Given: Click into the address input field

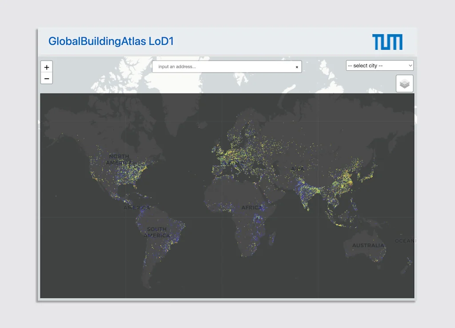Looking at the screenshot, I should [222, 67].
